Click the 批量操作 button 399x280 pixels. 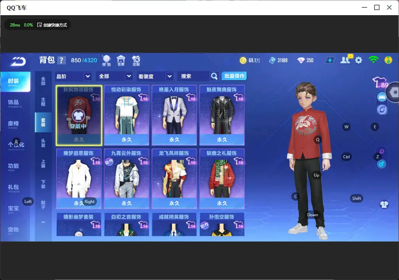point(234,76)
